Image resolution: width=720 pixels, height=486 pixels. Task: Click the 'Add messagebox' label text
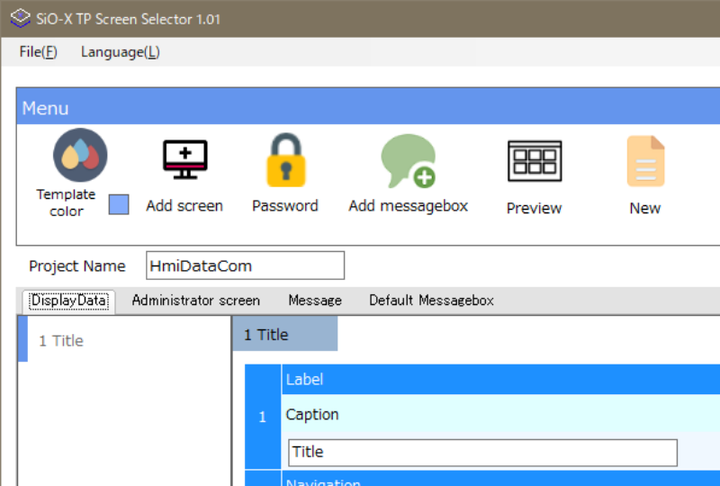[x=409, y=206]
